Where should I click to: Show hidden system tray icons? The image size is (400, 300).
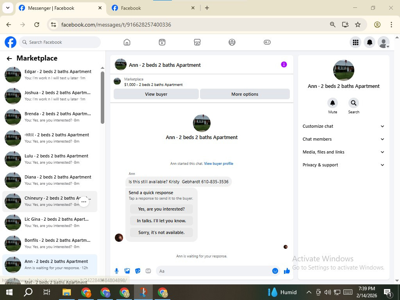coord(309,292)
